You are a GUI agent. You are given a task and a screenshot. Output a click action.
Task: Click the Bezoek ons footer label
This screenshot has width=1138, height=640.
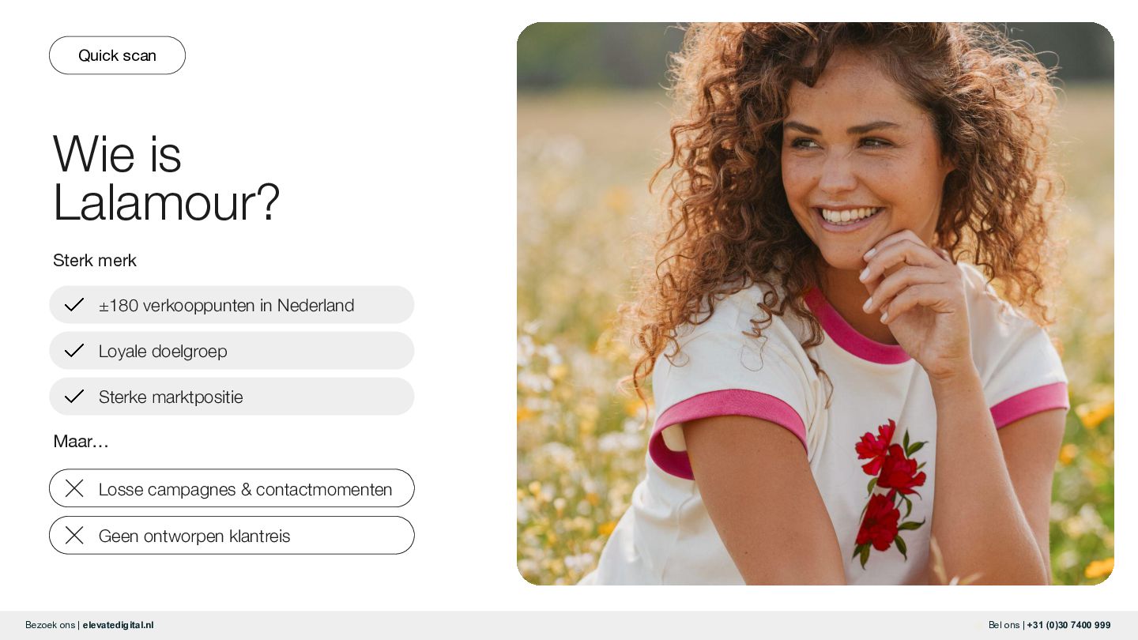tap(50, 625)
